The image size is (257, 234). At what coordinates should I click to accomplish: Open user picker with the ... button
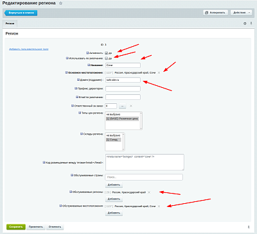pyautogui.click(x=123, y=106)
